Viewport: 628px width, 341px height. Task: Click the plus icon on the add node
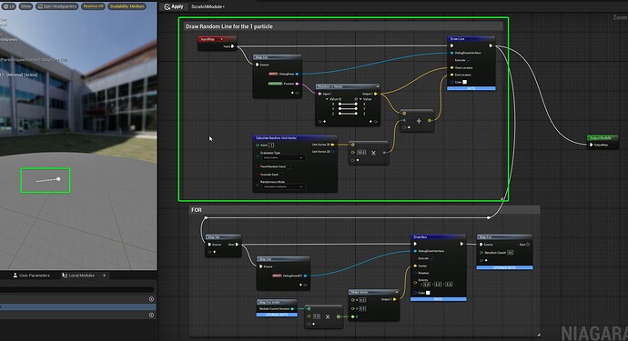point(419,121)
